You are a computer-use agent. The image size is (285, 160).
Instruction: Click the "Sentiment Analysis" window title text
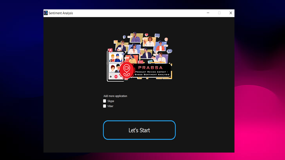[x=61, y=13]
